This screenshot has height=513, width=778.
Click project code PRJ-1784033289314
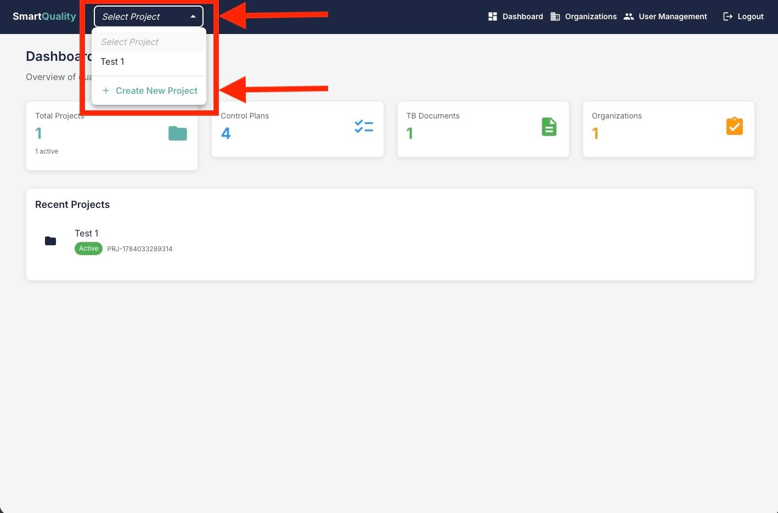(x=140, y=249)
